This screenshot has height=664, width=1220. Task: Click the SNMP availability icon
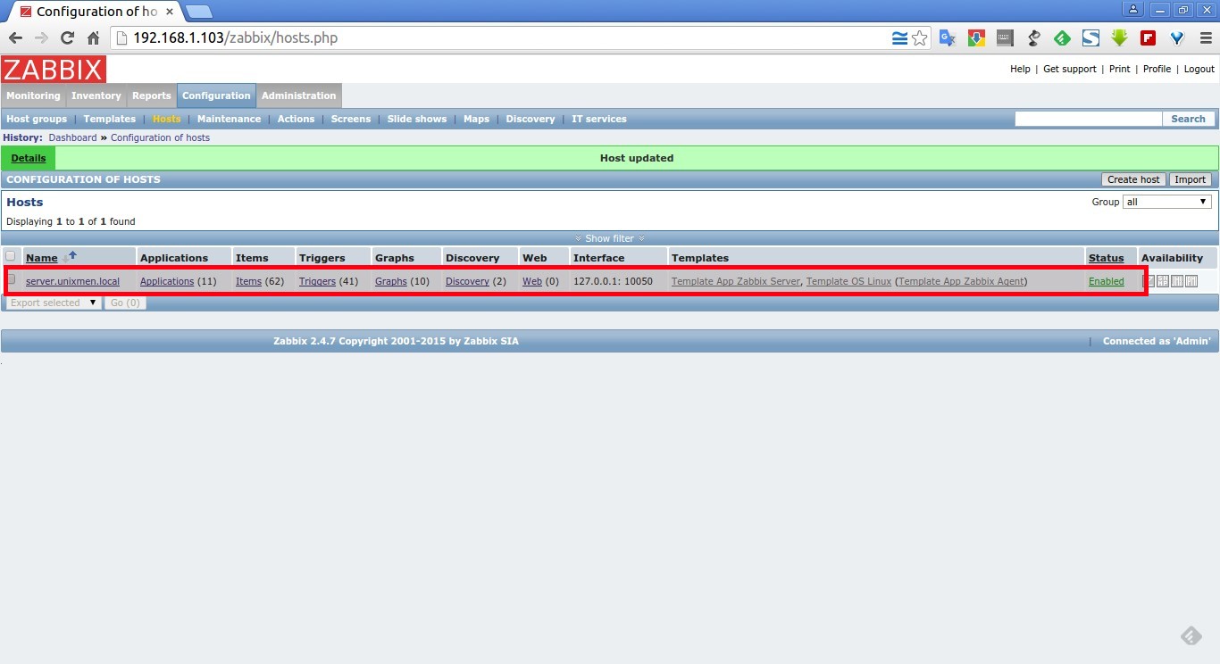coord(1163,281)
